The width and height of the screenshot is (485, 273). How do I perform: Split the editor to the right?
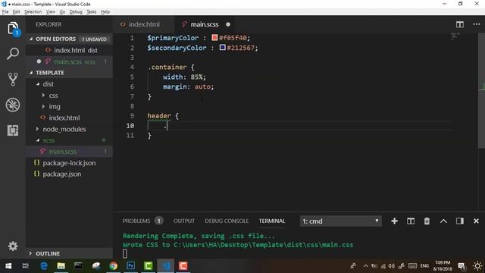tap(460, 24)
